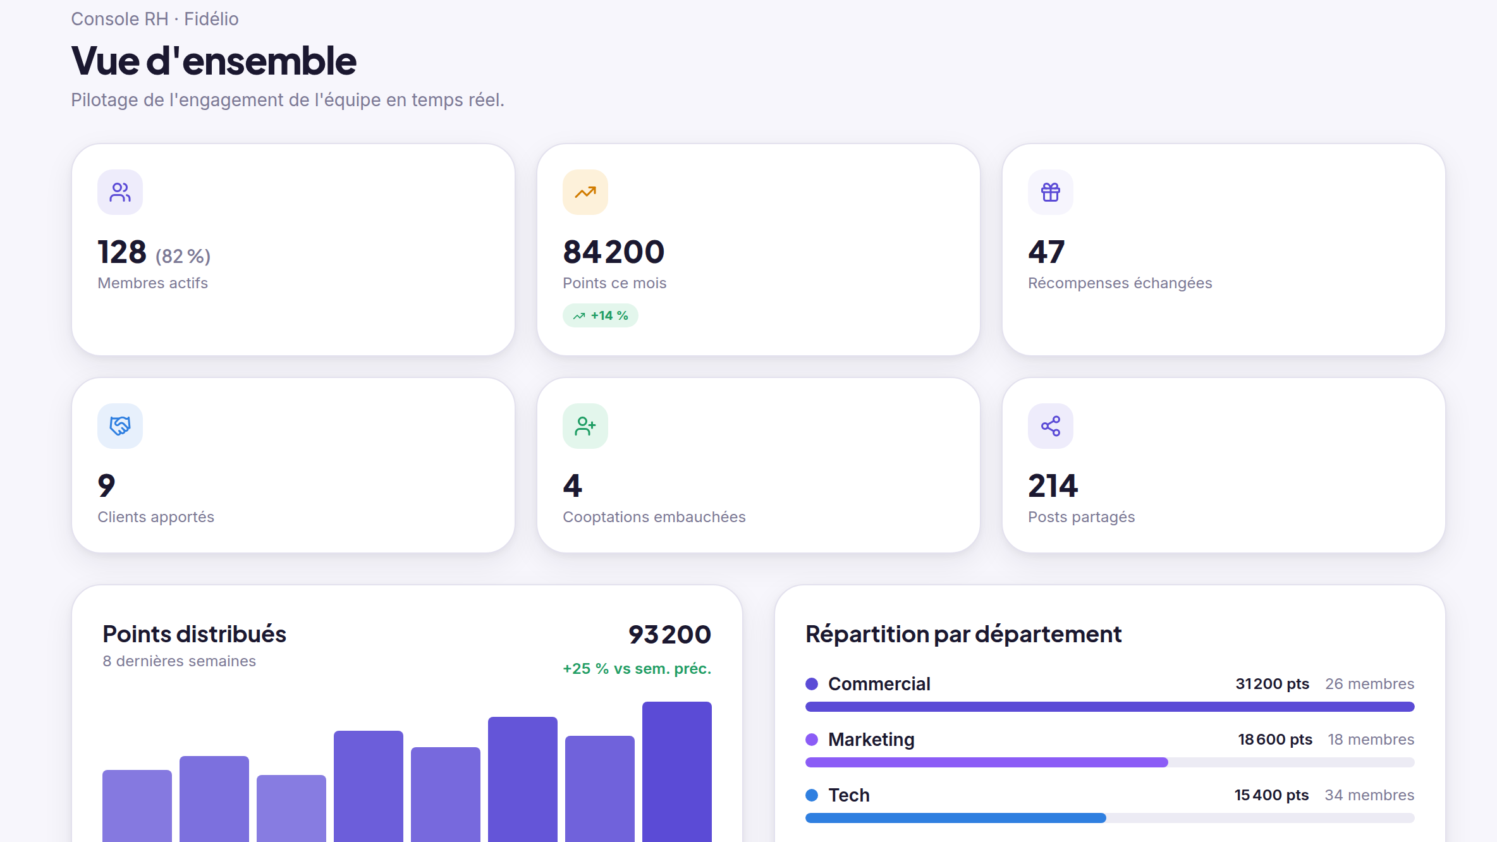Image resolution: width=1497 pixels, height=842 pixels.
Task: Click the '93 200' total value
Action: [670, 634]
